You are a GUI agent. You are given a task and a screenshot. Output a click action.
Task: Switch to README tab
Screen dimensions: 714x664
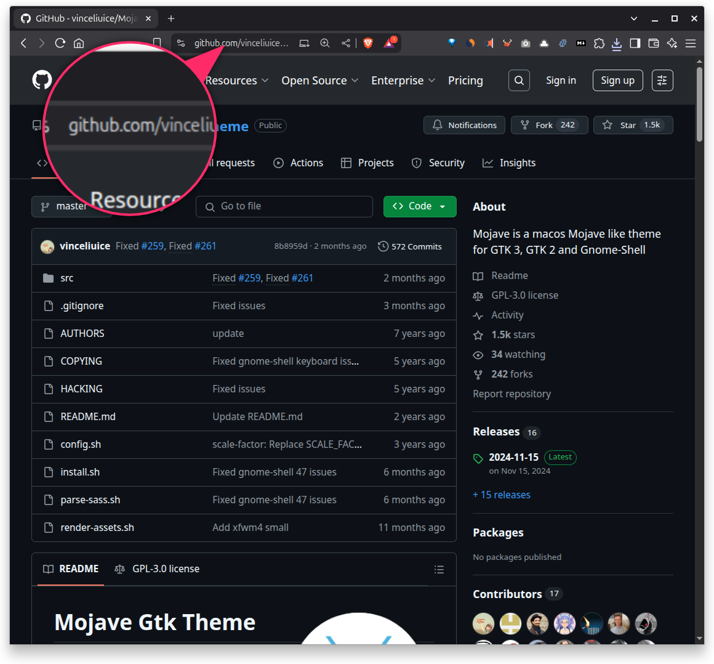(71, 569)
